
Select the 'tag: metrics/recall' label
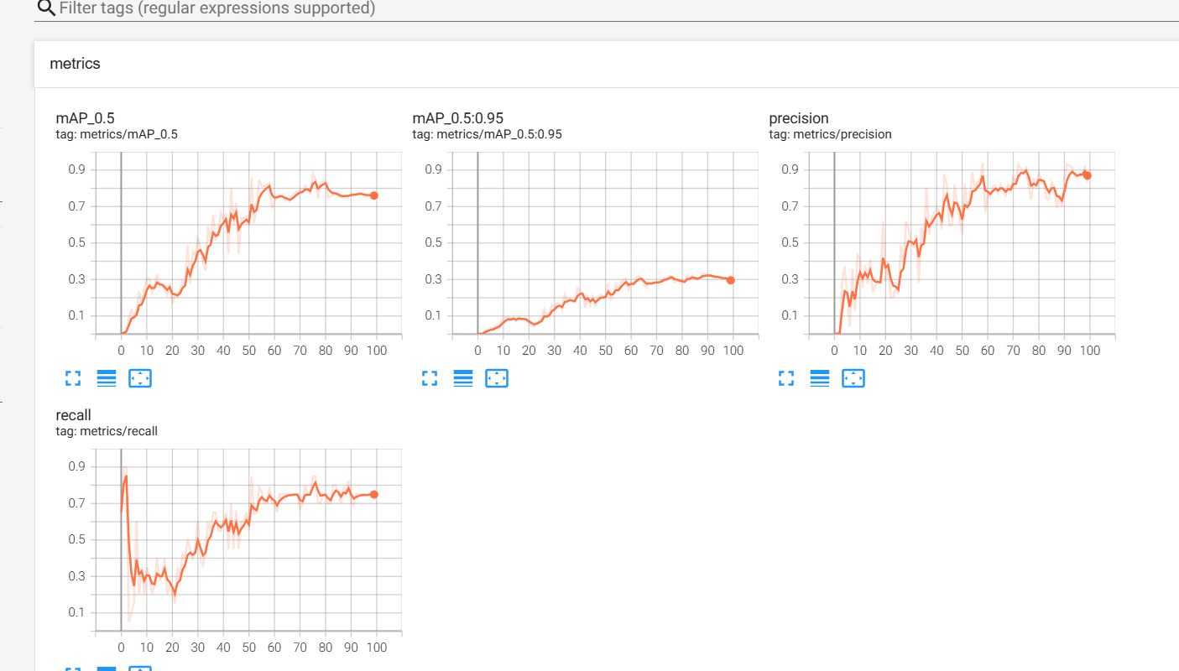click(x=107, y=431)
